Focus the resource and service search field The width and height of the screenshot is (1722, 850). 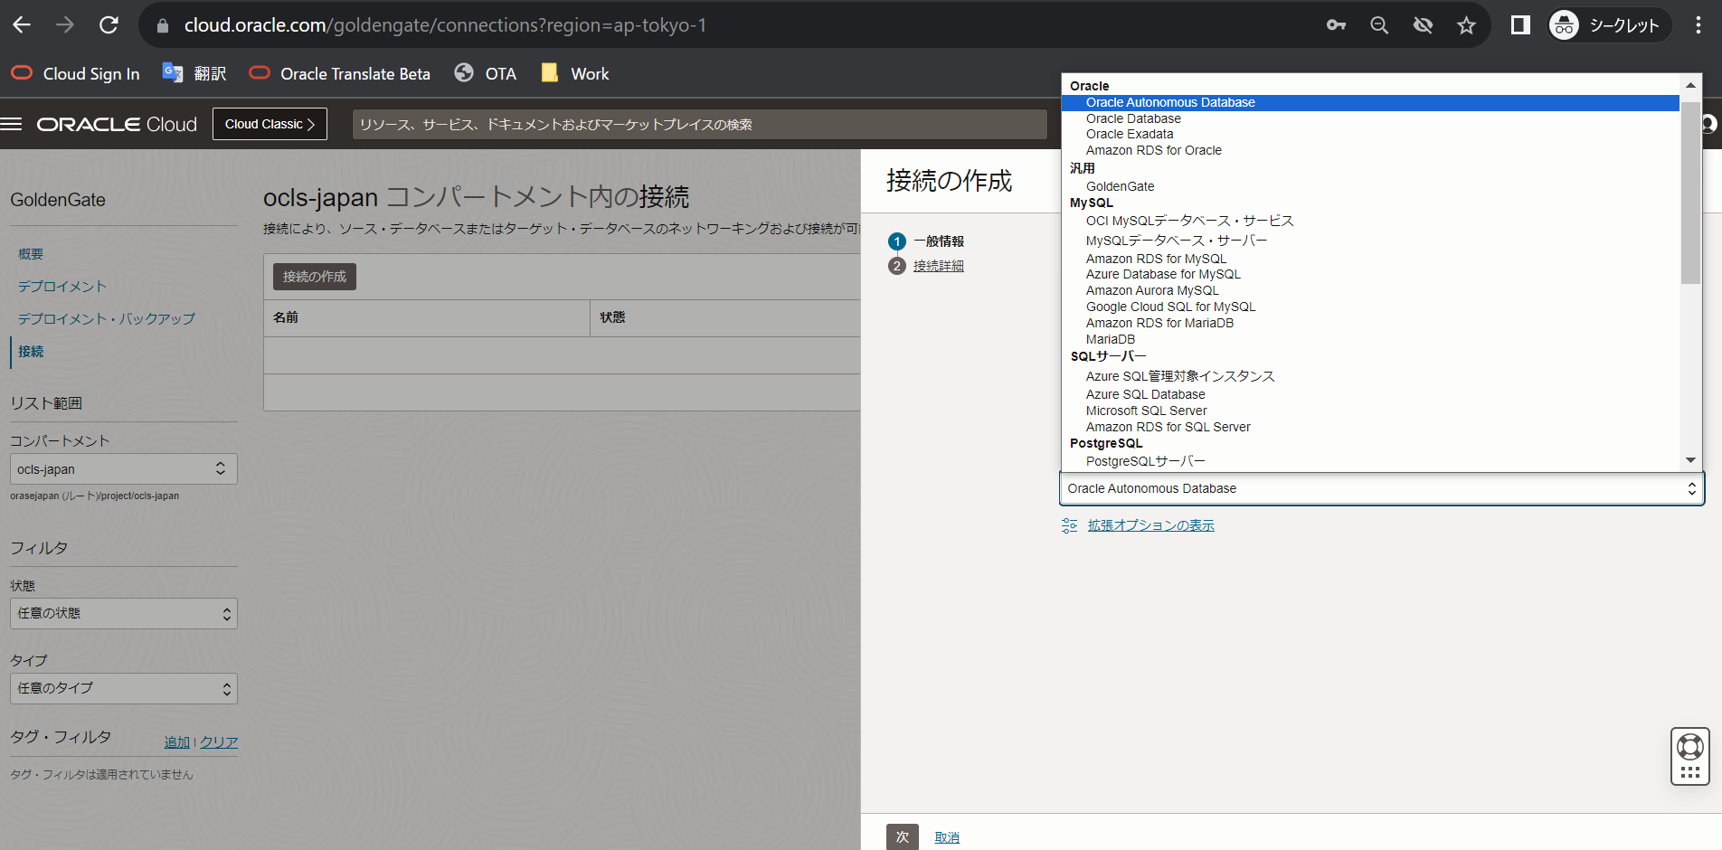pos(699,124)
